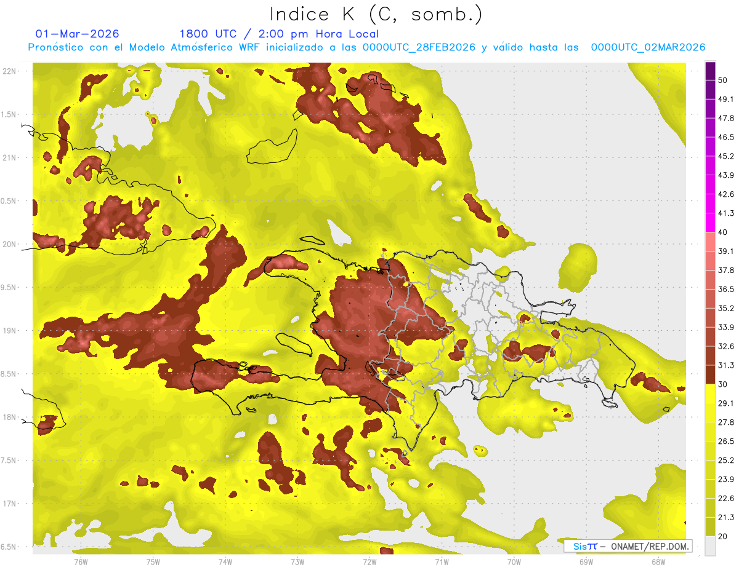
Task: Click the "17N" latitude label
Action: tap(9, 504)
